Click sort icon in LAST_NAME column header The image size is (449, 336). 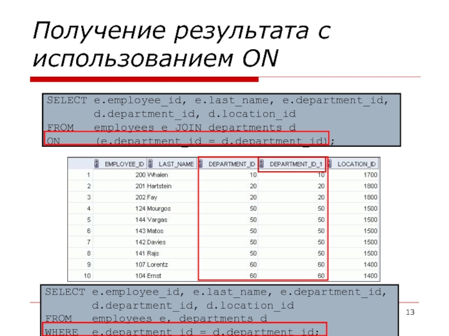150,164
